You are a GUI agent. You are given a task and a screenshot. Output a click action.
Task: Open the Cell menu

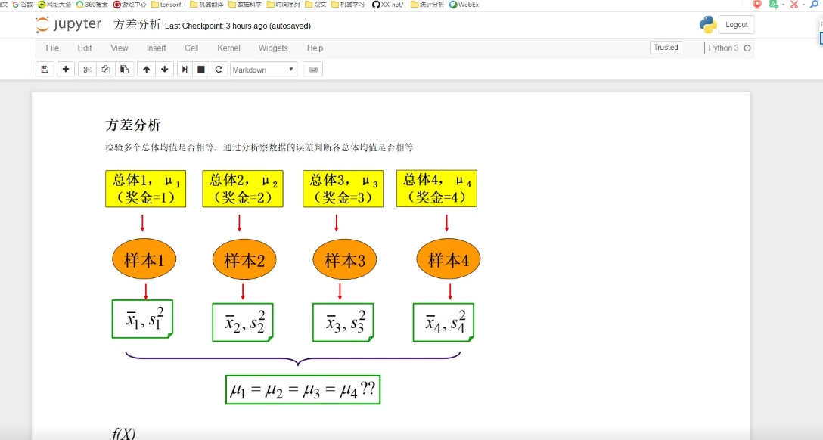191,48
